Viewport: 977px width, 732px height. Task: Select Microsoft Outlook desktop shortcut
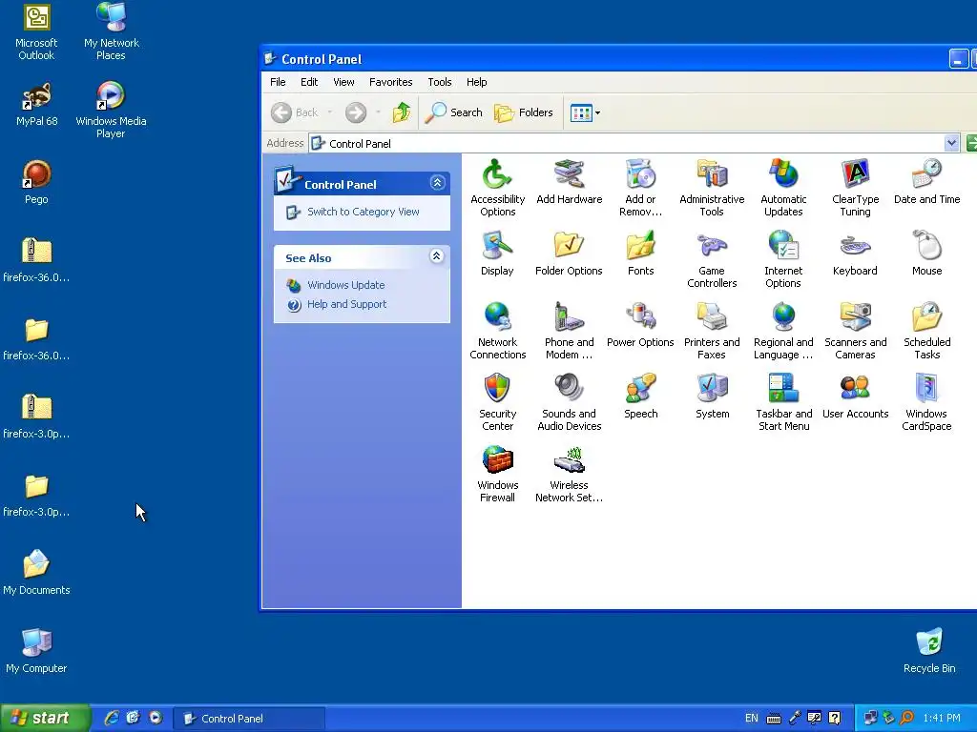[x=36, y=31]
